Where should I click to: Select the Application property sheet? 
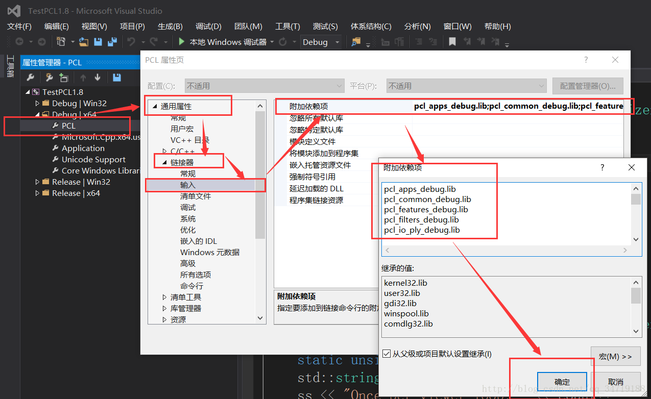(83, 148)
